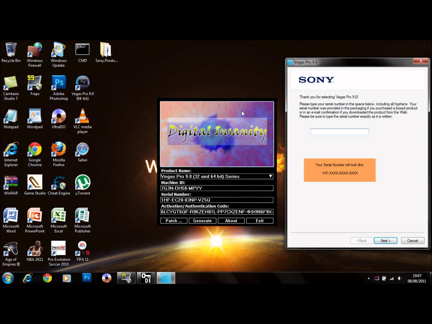Viewport: 432px width, 324px height.
Task: Select Pro Evolution Soccer 2010 icon
Action: 59,254
